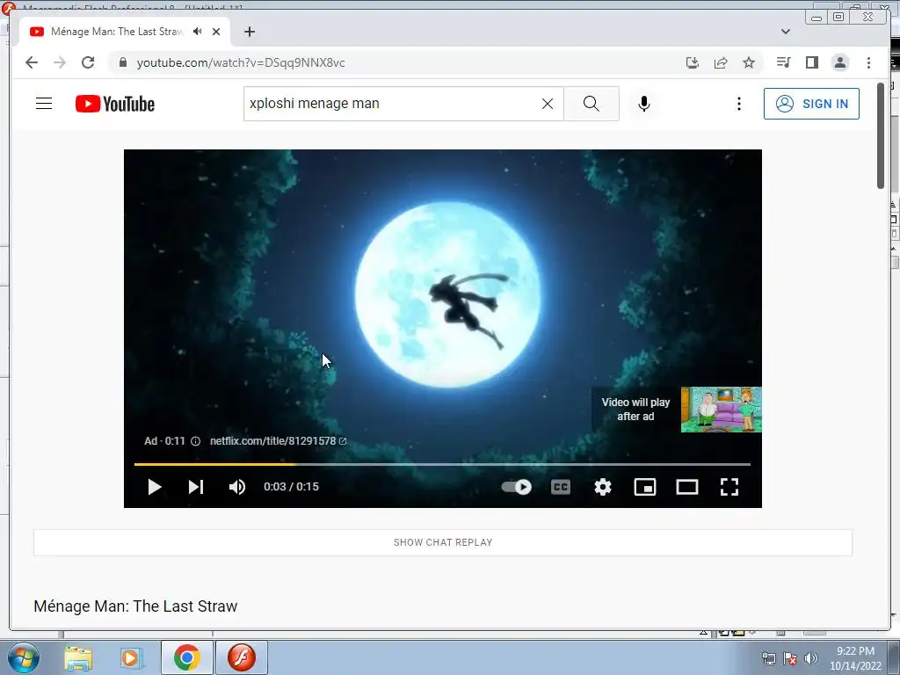
Task: Click the upcoming video thumbnail
Action: click(721, 410)
